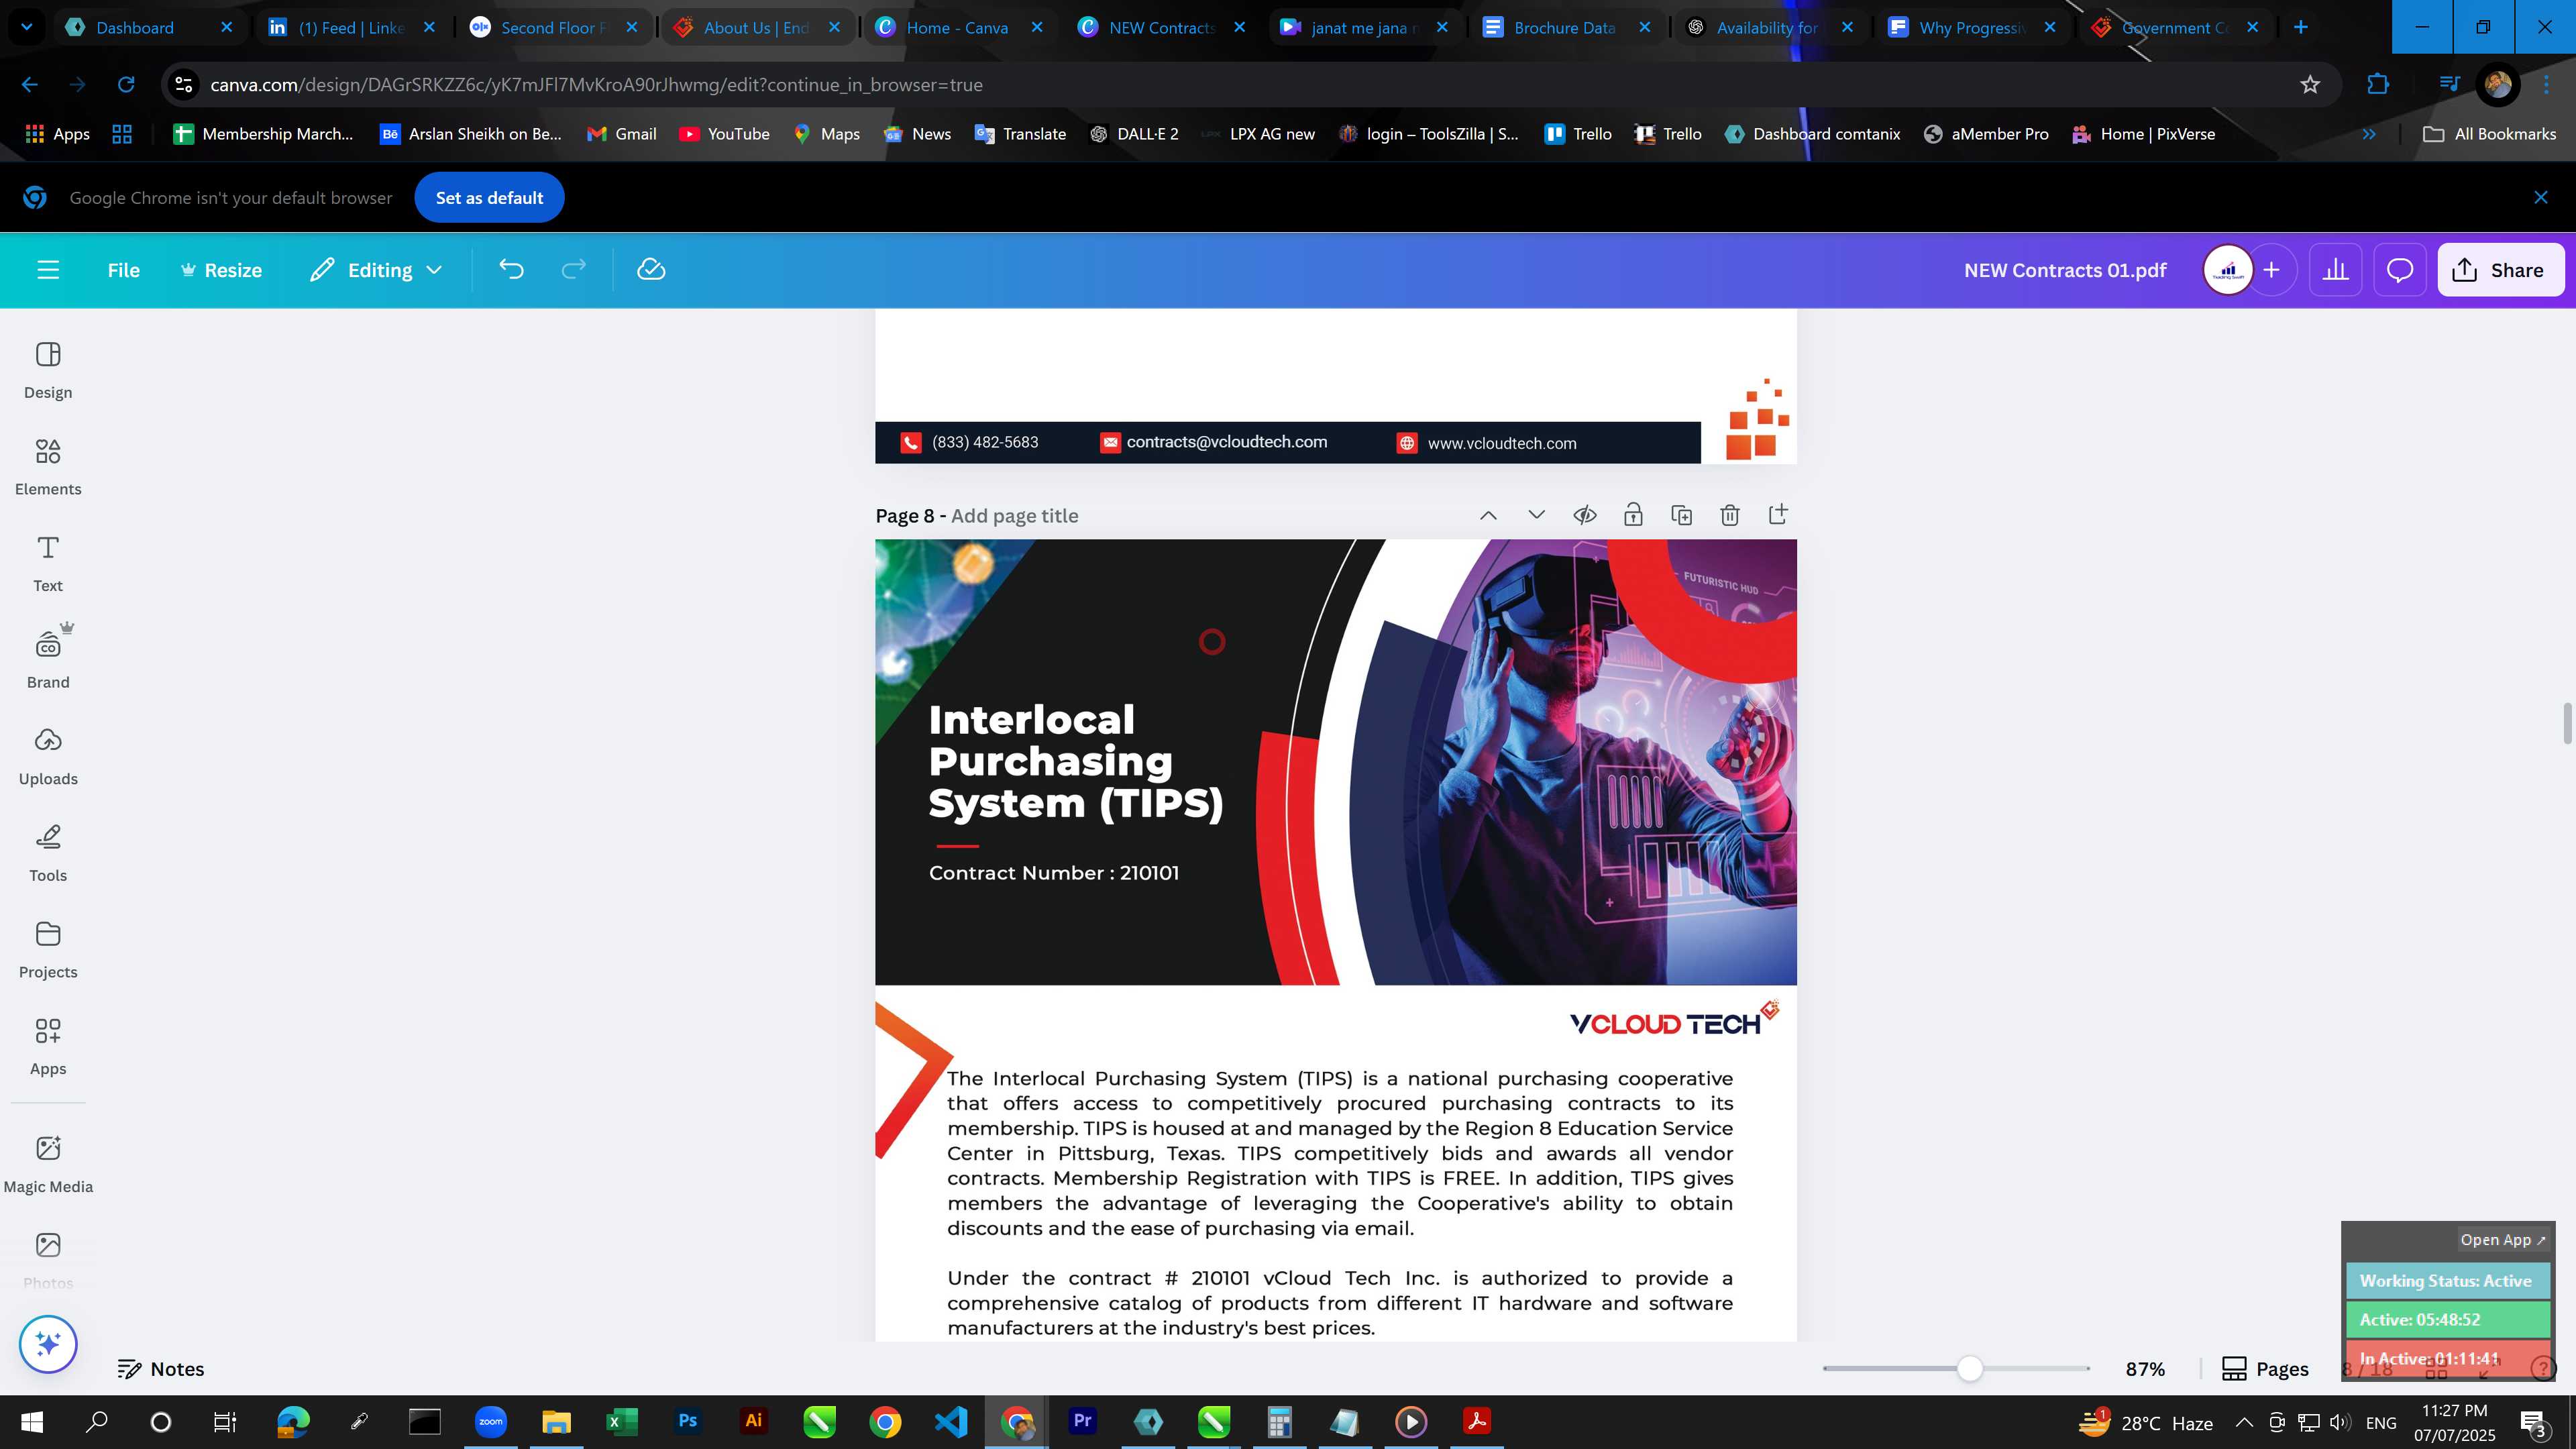Viewport: 2576px width, 1449px height.
Task: Expand the Editing mode dropdown
Action: click(376, 270)
